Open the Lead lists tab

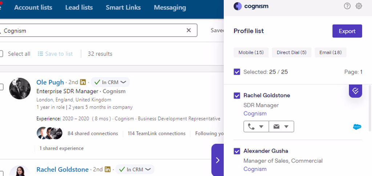[x=79, y=8]
